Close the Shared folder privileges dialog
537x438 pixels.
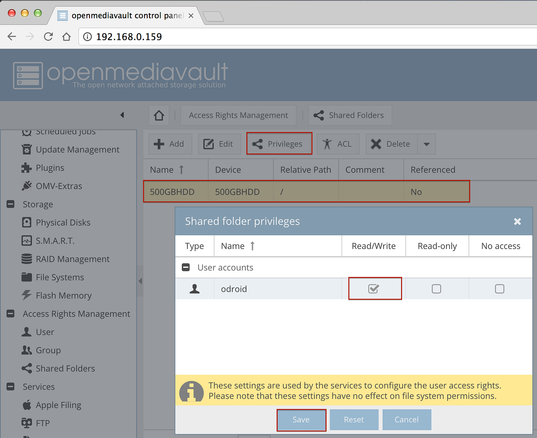click(518, 222)
